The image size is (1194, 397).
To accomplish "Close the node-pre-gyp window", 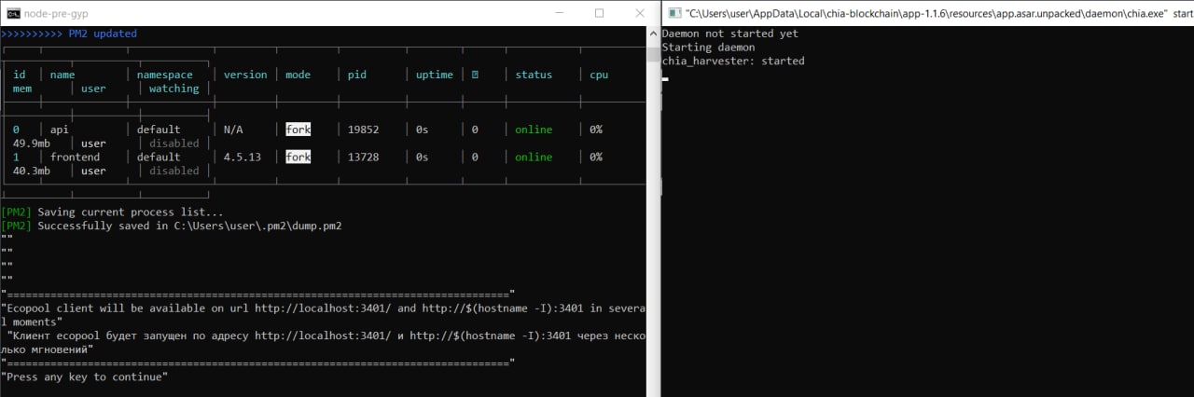I will pos(640,13).
